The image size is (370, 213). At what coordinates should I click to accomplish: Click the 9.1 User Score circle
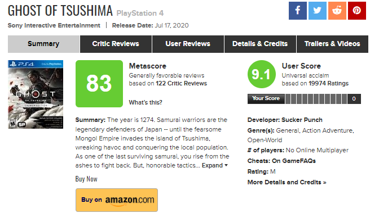point(262,74)
